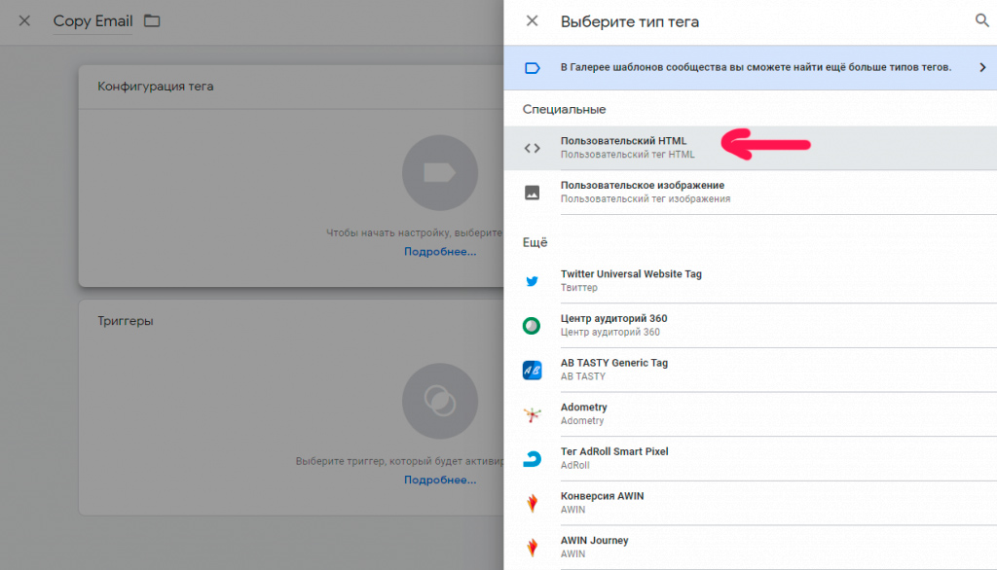Click the Adometry logo icon
The height and width of the screenshot is (570, 997).
pyautogui.click(x=532, y=414)
